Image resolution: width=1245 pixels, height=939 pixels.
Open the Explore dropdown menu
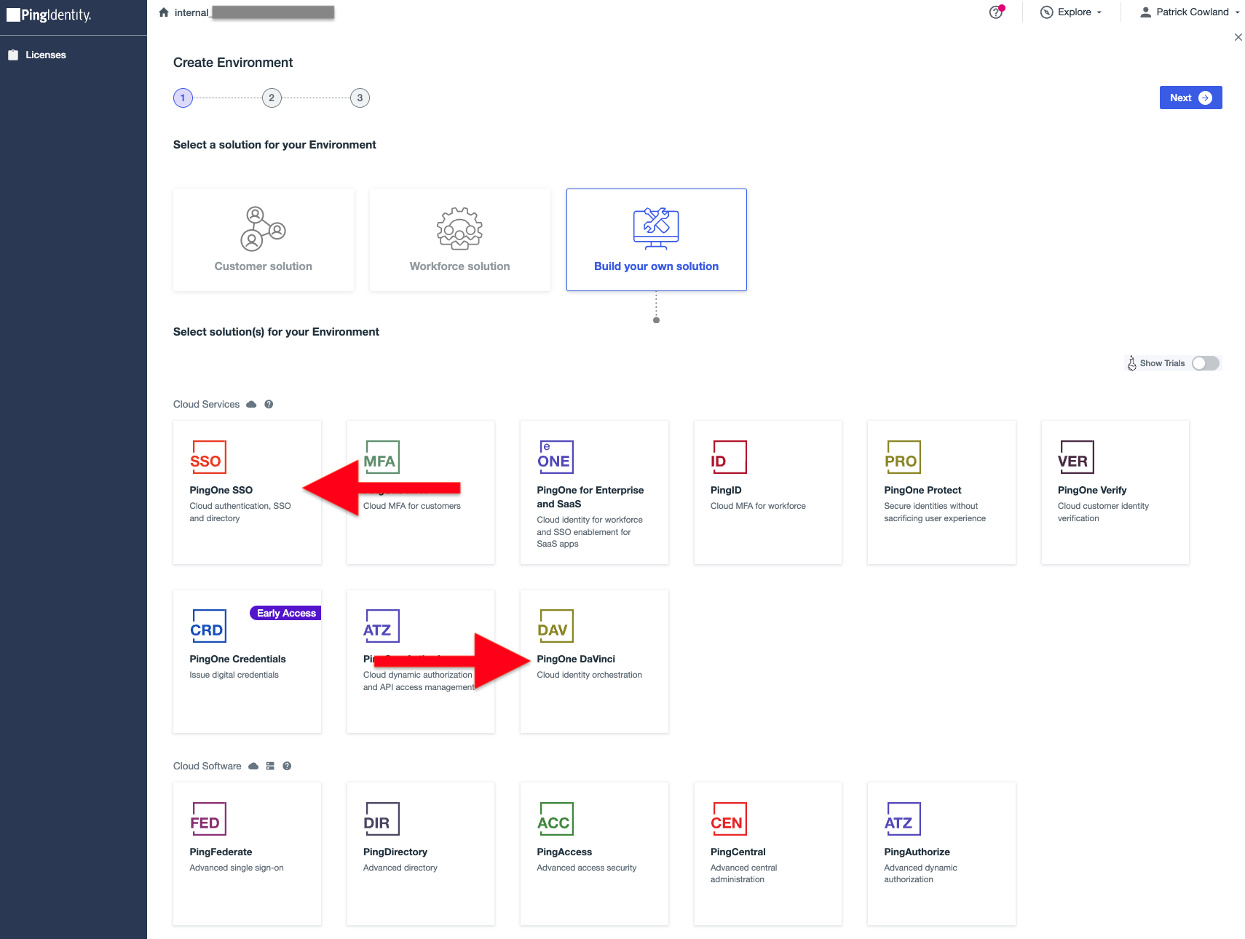coord(1071,12)
